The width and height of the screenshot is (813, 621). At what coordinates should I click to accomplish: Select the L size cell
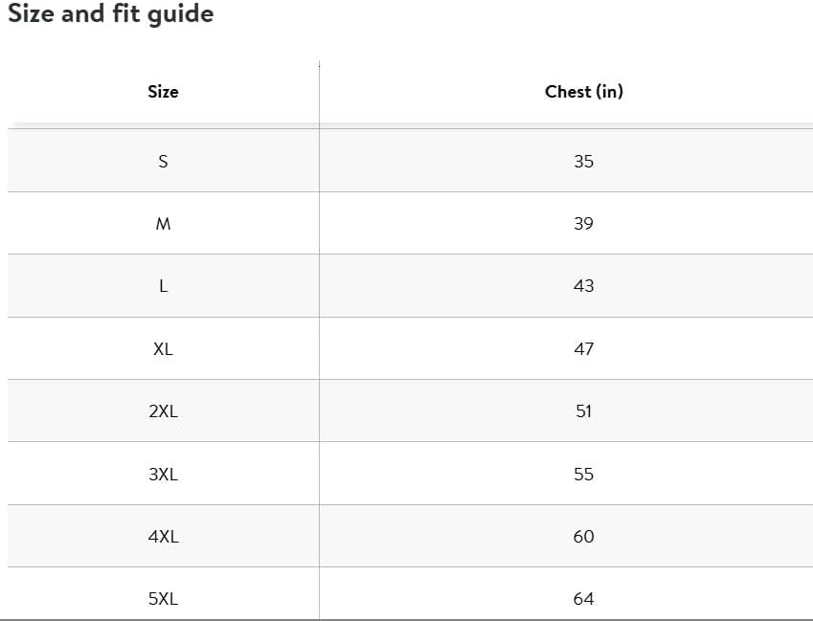(x=163, y=286)
